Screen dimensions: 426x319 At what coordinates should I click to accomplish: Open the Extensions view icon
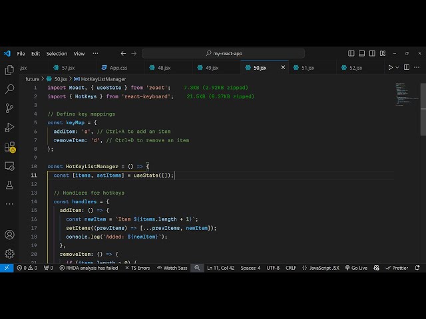pos(9,147)
